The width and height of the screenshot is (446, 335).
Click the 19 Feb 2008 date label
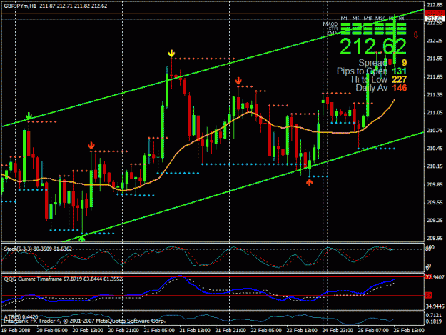coord(16,330)
